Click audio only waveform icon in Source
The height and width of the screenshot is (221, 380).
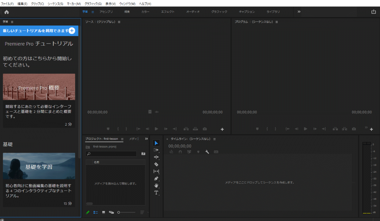tap(157, 112)
